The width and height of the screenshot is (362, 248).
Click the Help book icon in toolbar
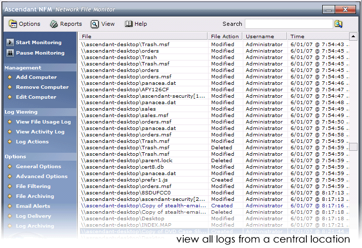[129, 24]
